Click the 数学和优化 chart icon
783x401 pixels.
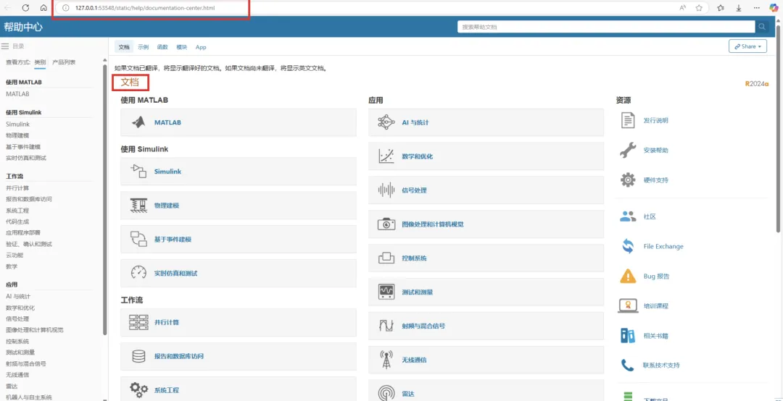[x=386, y=156]
